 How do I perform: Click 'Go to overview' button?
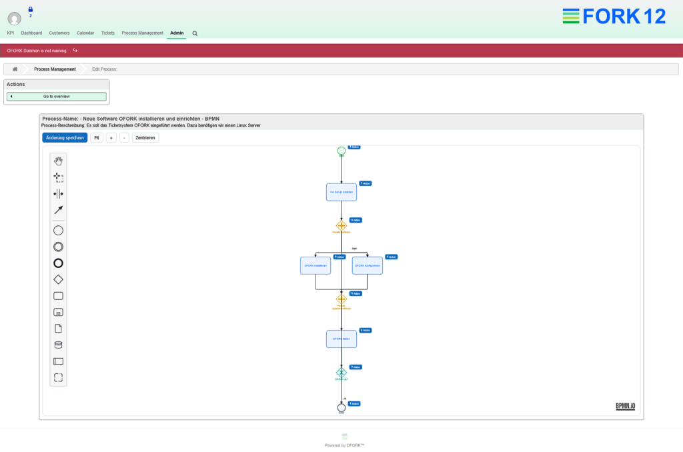tap(57, 96)
